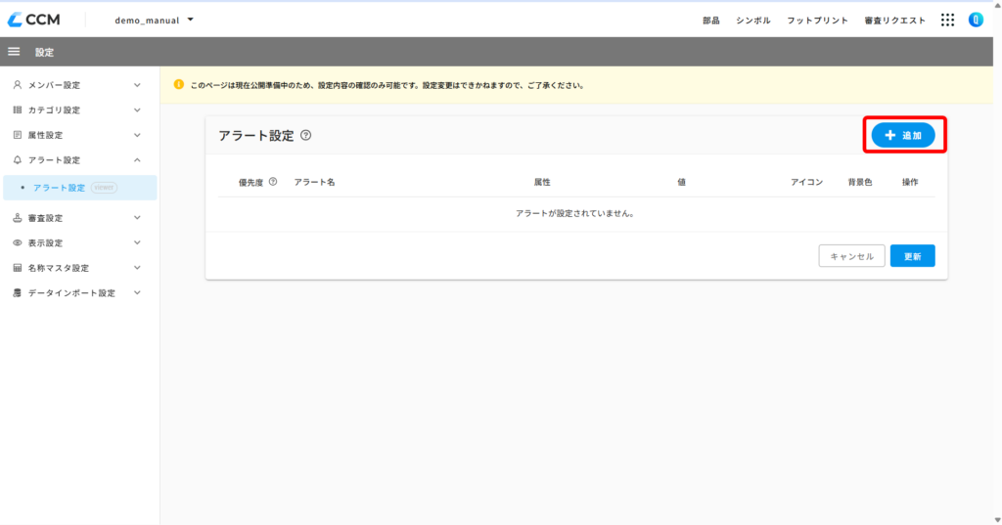
Task: Click the 属性 column header
Action: pos(542,182)
